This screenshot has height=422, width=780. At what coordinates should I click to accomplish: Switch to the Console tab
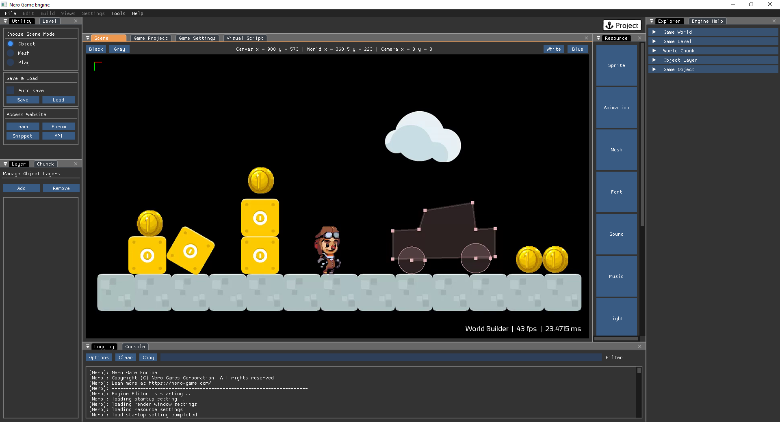point(135,347)
